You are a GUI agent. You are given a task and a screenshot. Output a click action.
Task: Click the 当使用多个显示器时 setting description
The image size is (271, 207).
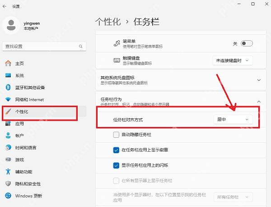(x=159, y=198)
